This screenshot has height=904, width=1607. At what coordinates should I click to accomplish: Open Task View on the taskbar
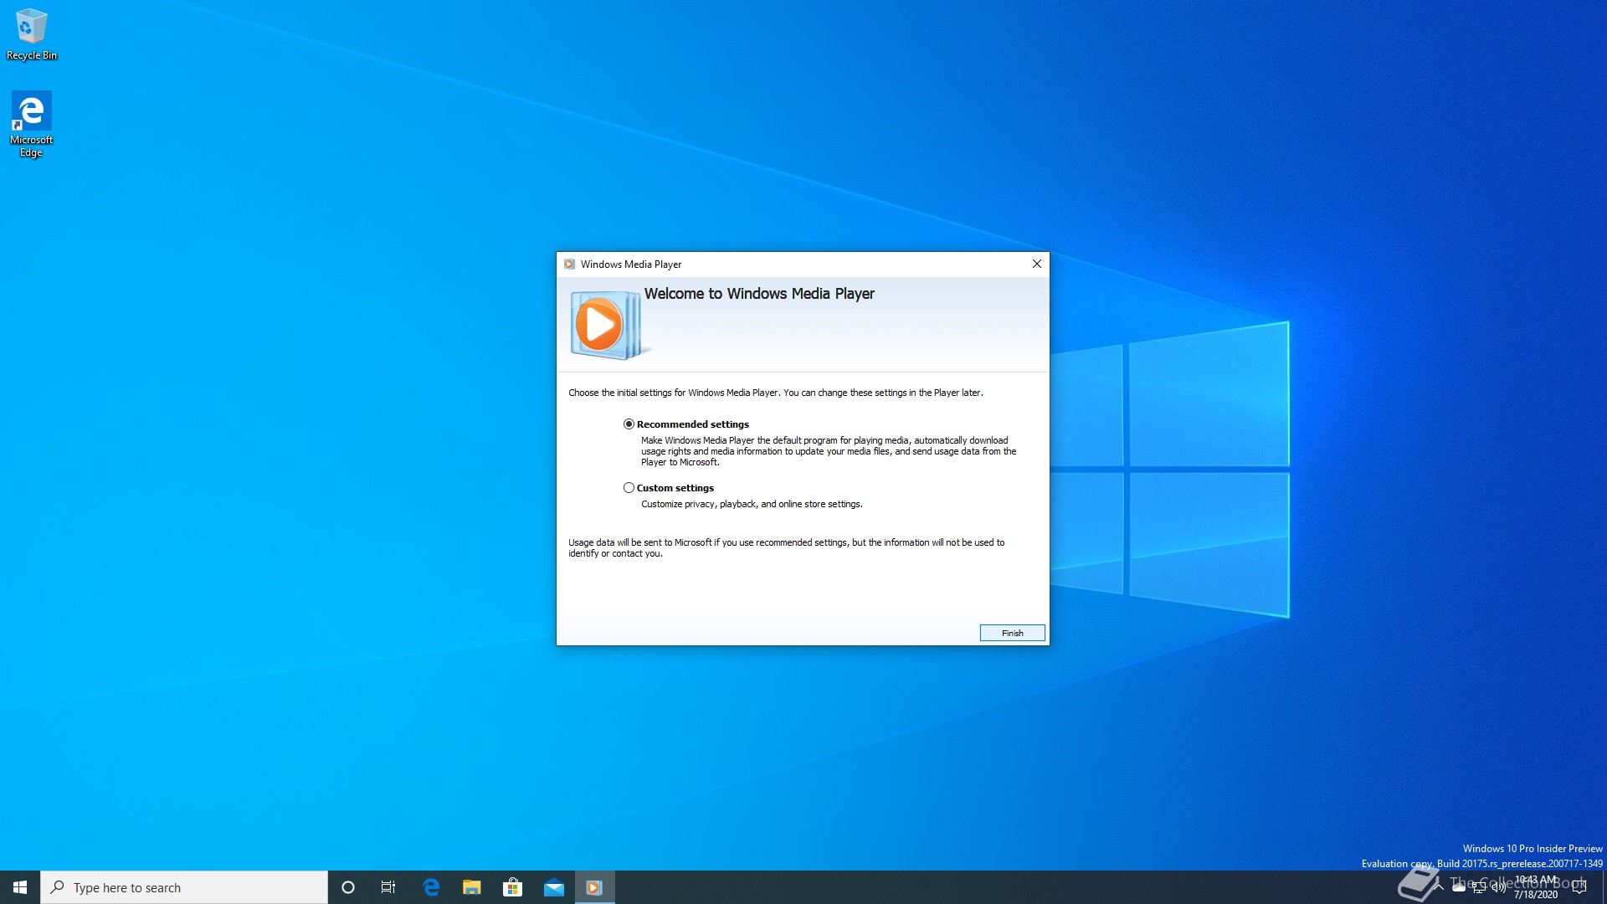tap(388, 887)
